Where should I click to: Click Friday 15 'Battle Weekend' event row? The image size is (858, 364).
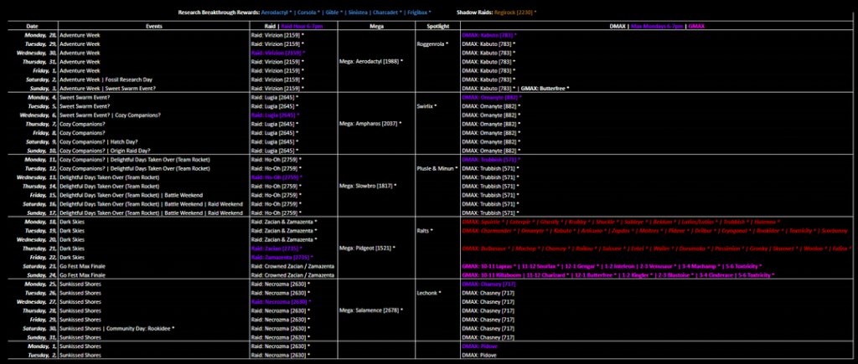point(131,195)
